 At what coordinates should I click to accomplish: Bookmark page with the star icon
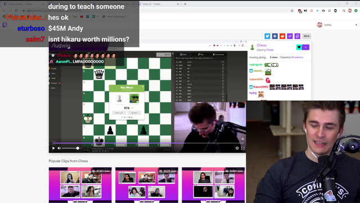(x=292, y=11)
